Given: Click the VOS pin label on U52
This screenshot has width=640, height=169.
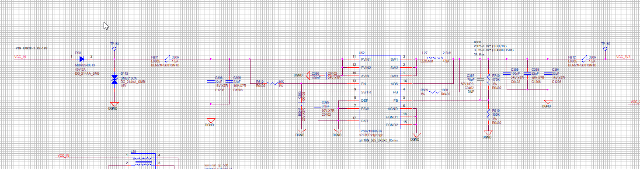Looking at the screenshot, I should (x=395, y=84).
